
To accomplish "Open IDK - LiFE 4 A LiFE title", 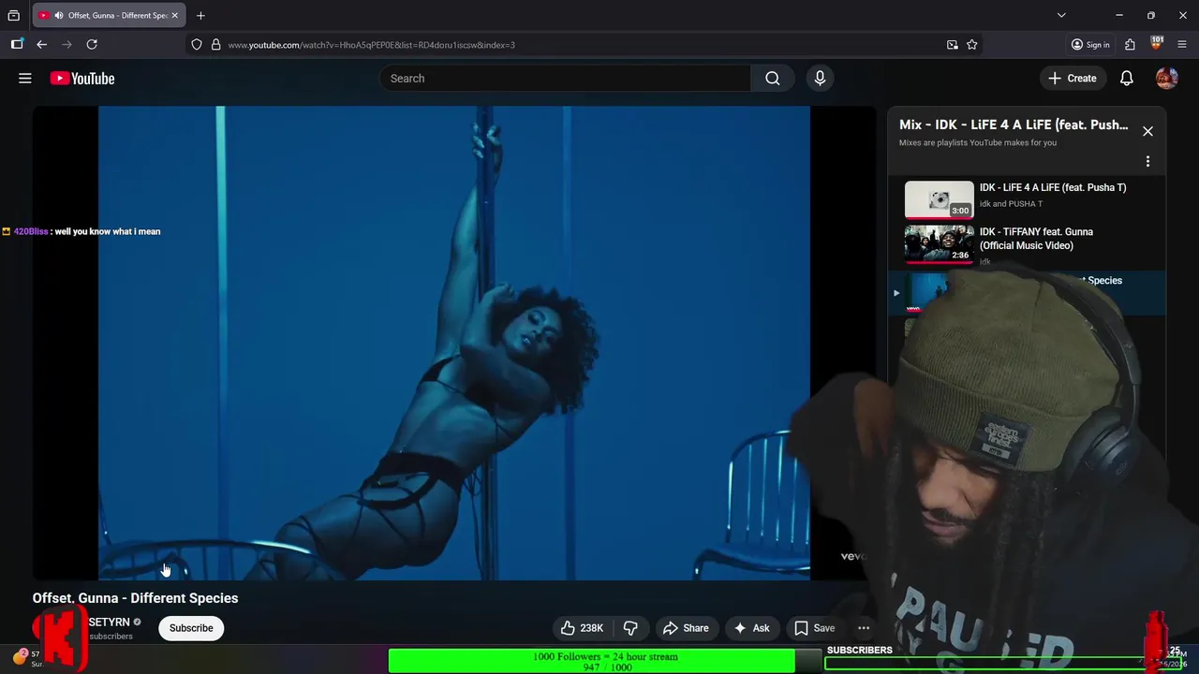I will pos(1053,187).
